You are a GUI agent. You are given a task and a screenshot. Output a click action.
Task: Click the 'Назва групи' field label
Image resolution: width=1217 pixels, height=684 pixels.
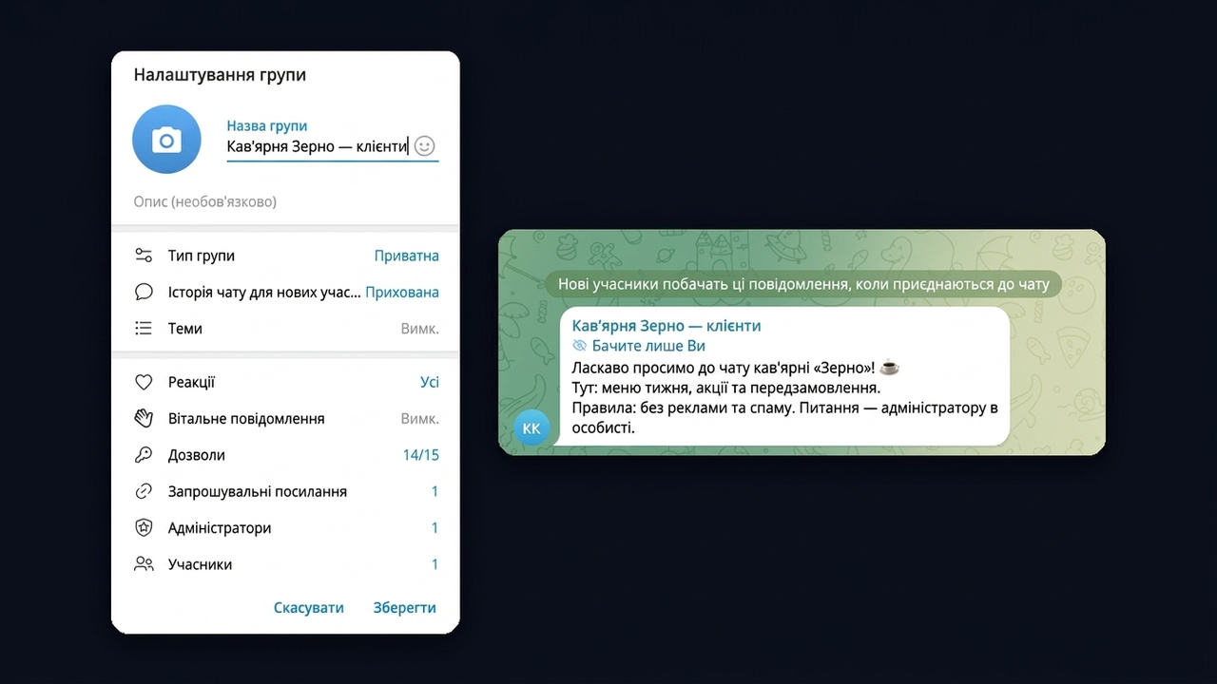[267, 125]
